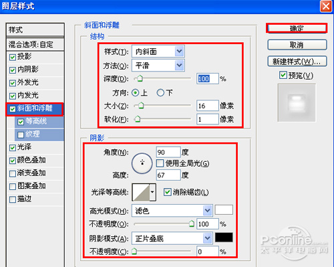Select the 下 direction radio button
334x267 pixels.
[x=160, y=92]
